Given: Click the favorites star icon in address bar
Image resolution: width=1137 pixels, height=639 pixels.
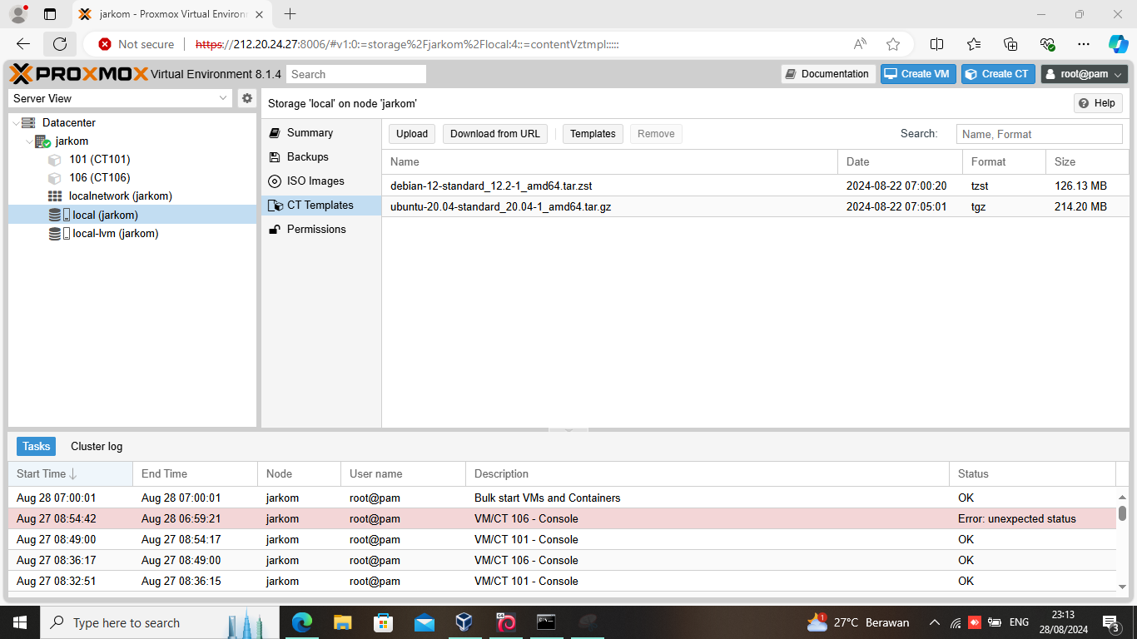Looking at the screenshot, I should coord(893,44).
